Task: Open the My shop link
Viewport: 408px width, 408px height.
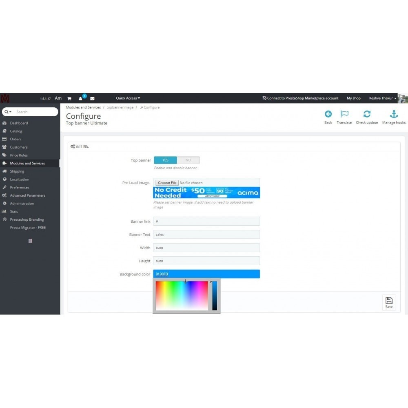Action: pos(354,98)
